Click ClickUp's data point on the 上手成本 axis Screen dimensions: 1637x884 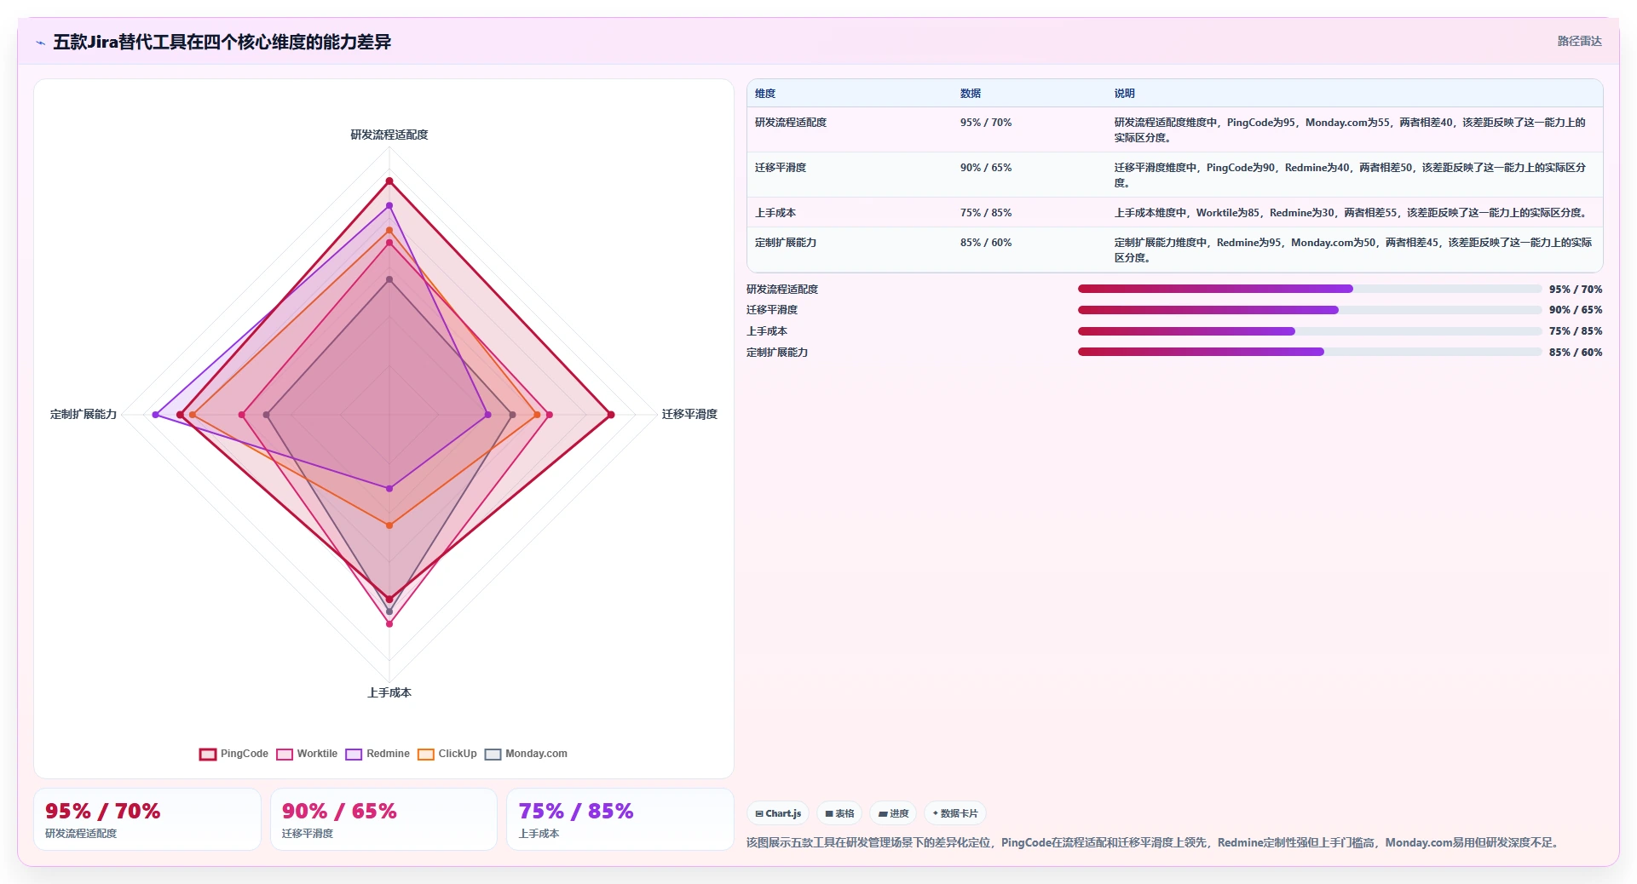(x=389, y=525)
